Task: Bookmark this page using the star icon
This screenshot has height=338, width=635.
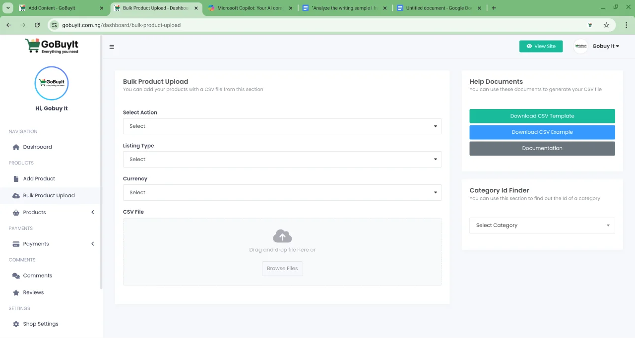Action: point(606,25)
